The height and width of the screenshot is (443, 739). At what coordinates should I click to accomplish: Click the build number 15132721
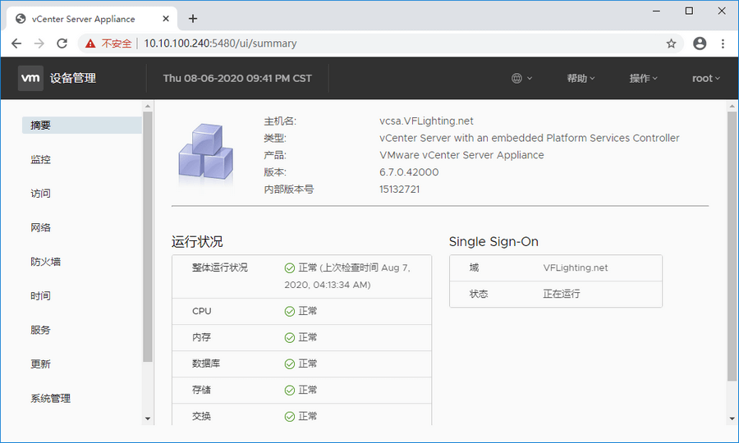(399, 190)
